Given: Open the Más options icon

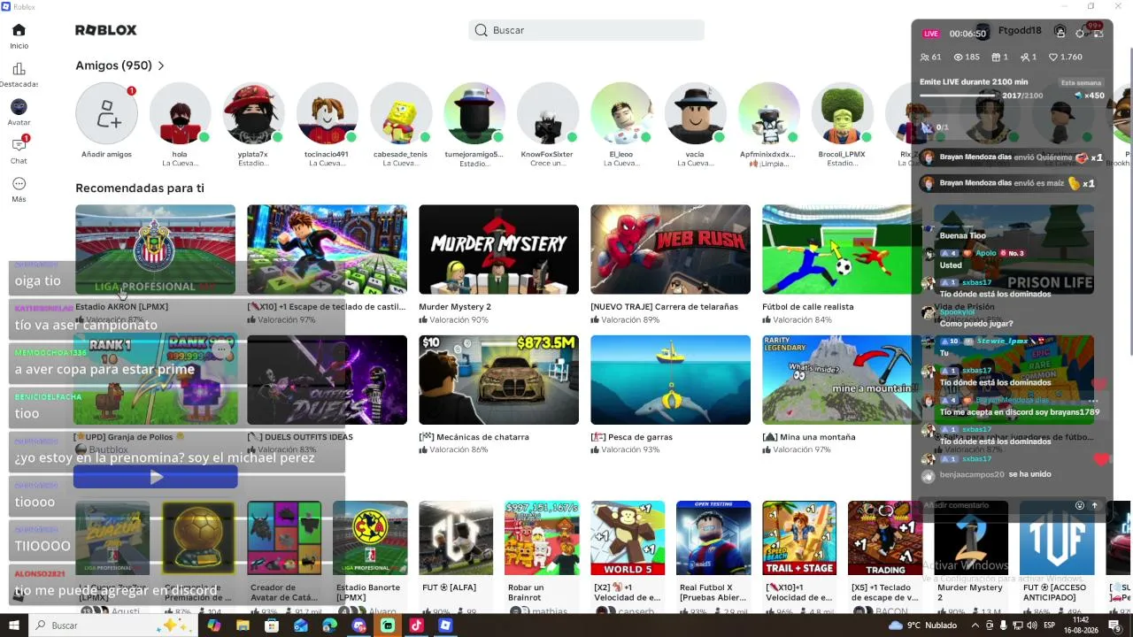Looking at the screenshot, I should (19, 183).
